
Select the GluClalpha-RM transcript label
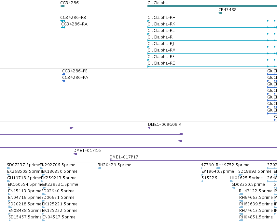[161, 50]
